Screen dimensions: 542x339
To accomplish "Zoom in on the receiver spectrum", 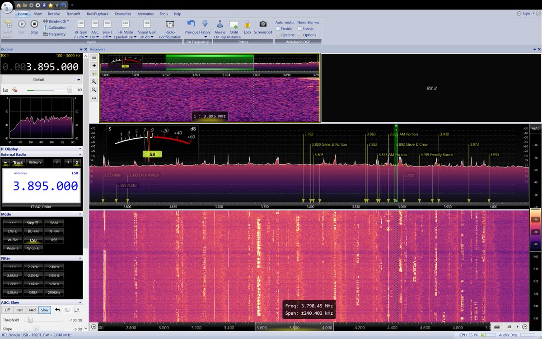I will click(94, 82).
